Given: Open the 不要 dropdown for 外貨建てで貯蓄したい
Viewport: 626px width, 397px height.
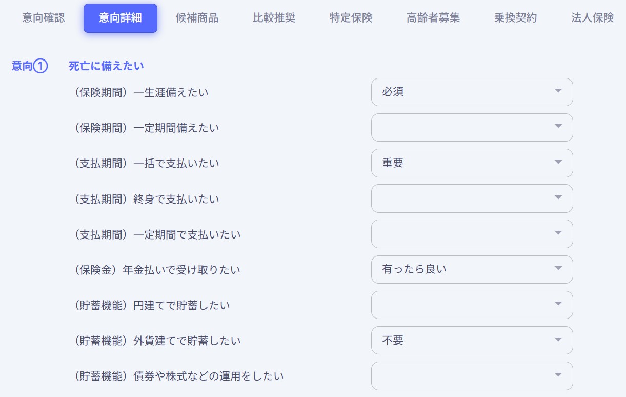Looking at the screenshot, I should [472, 340].
